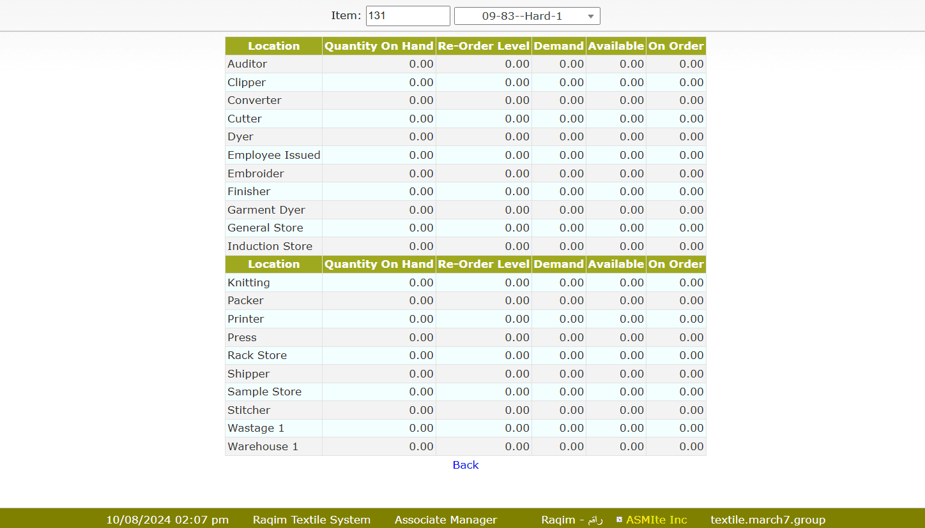925x528 pixels.
Task: Select the Employee Issued location row
Action: 273,155
